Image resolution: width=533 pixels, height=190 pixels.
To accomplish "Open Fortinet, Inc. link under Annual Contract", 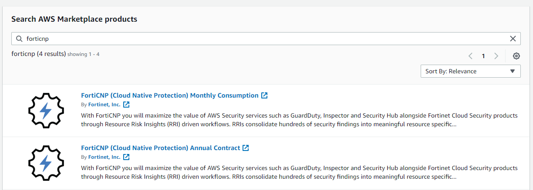I will coord(104,157).
